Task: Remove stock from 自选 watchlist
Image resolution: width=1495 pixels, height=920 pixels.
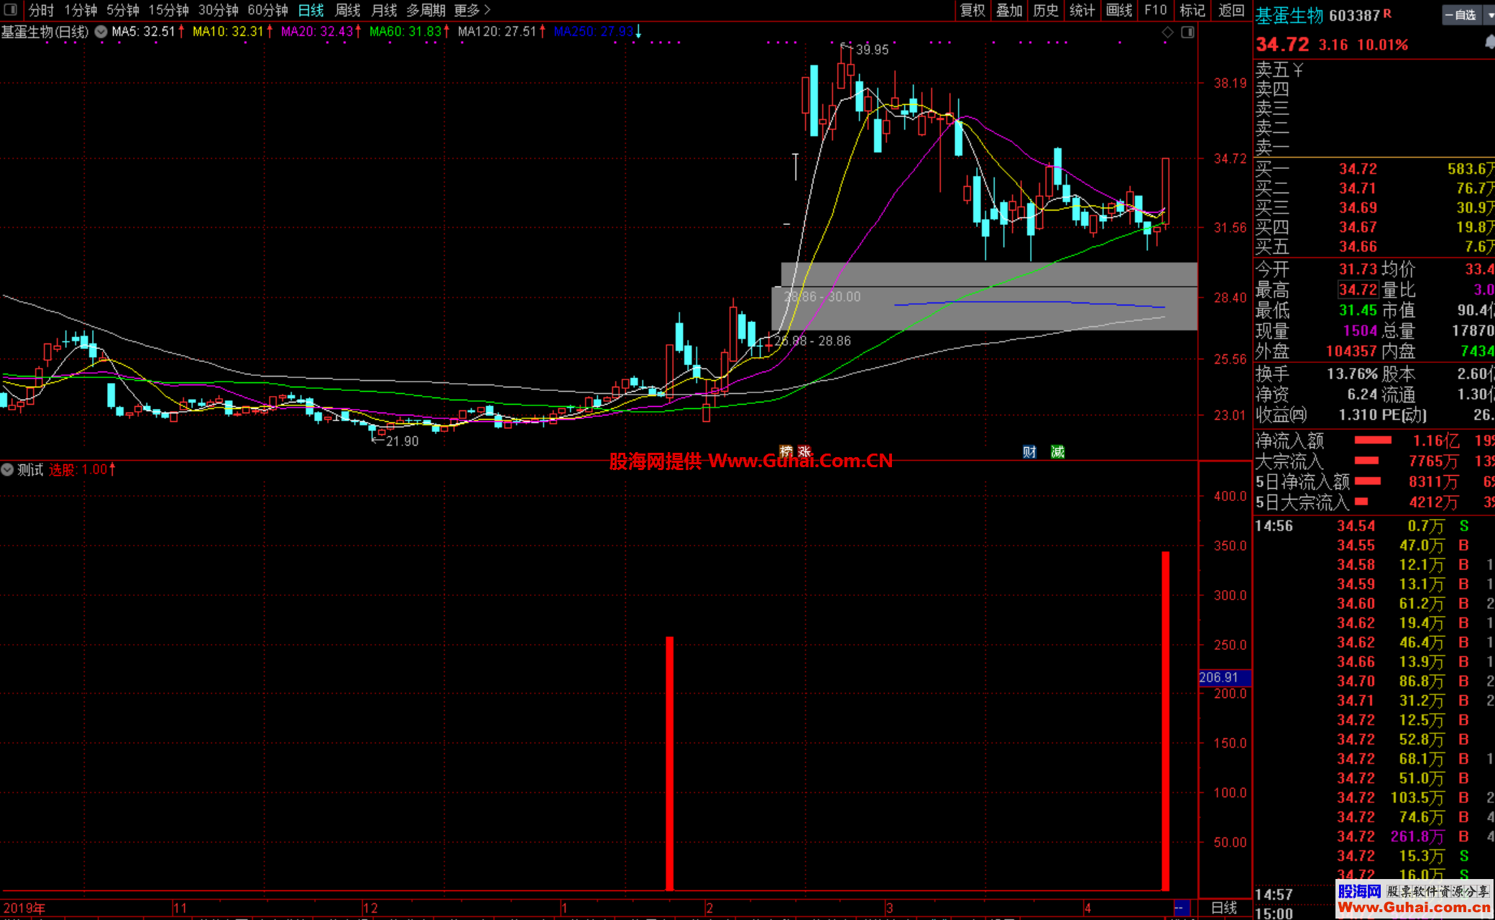Action: [x=1461, y=14]
